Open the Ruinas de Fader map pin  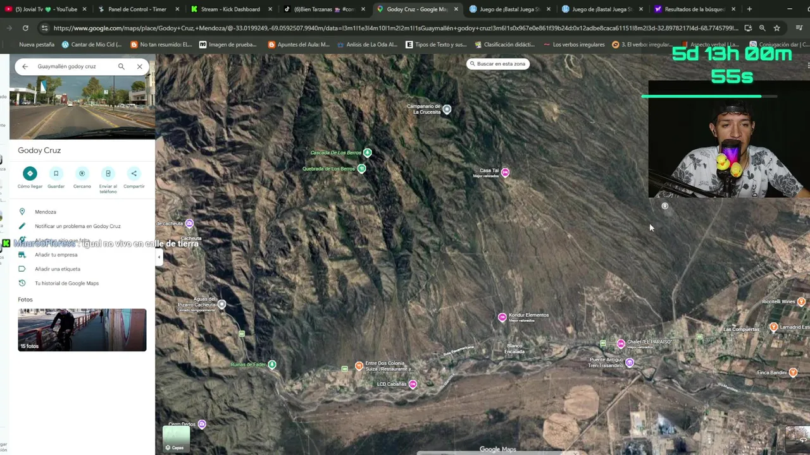272,364
